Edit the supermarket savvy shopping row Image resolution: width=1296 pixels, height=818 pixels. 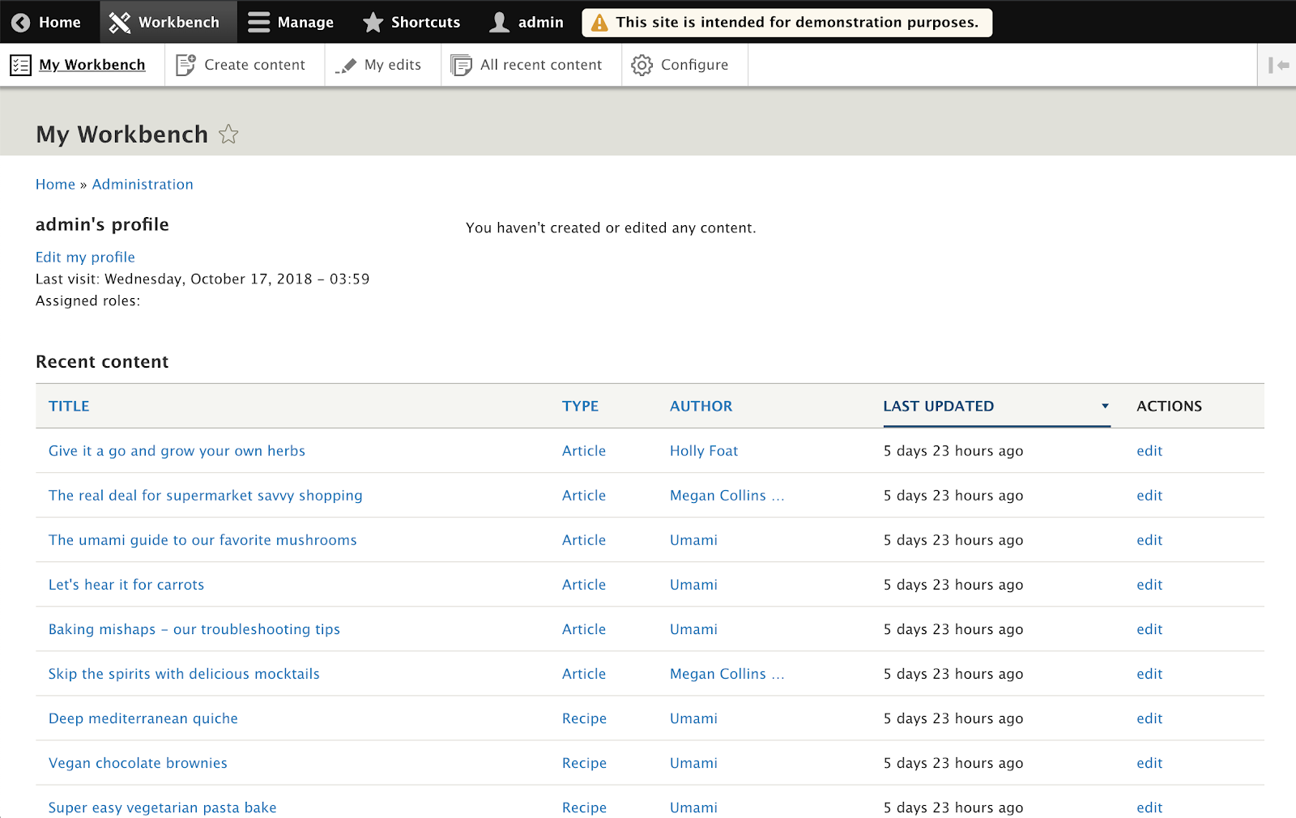point(1149,496)
